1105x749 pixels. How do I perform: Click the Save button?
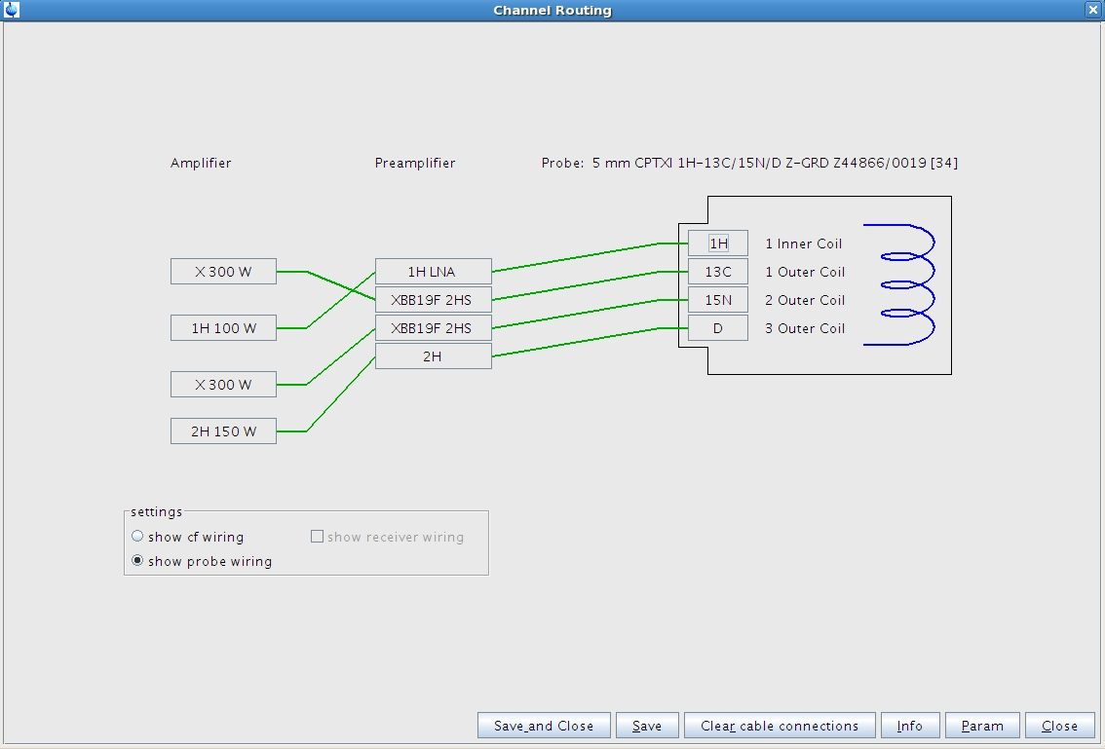click(x=646, y=726)
